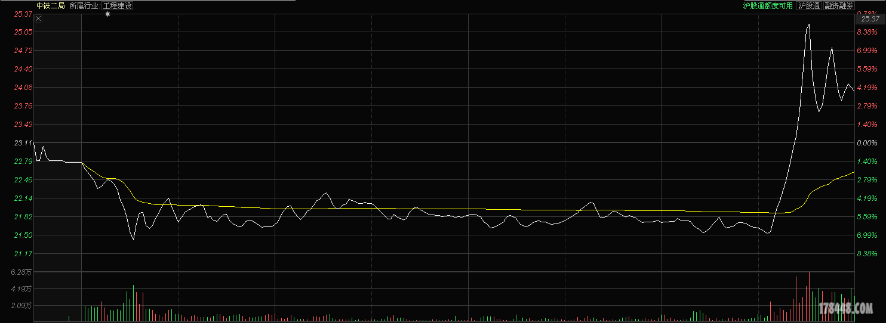Click the lowest morning dip of the price line

pyautogui.click(x=133, y=239)
